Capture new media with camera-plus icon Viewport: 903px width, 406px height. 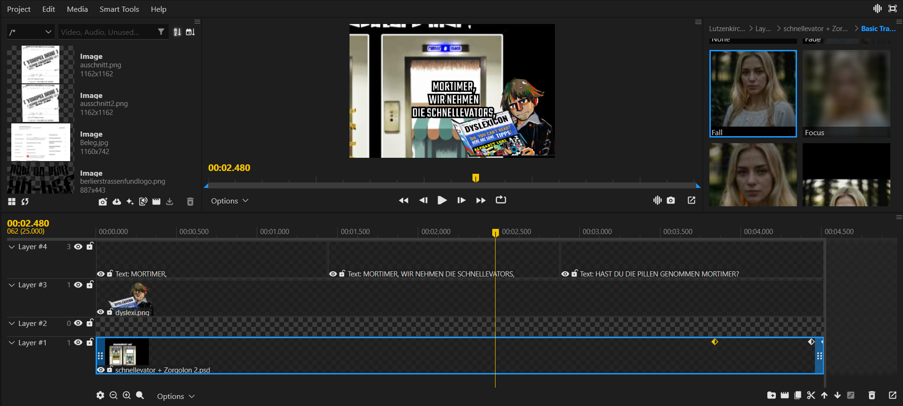point(103,202)
